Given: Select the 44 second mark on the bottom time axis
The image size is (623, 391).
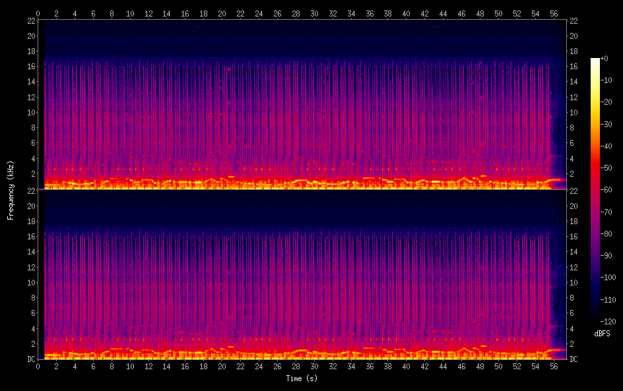Looking at the screenshot, I should click(443, 366).
